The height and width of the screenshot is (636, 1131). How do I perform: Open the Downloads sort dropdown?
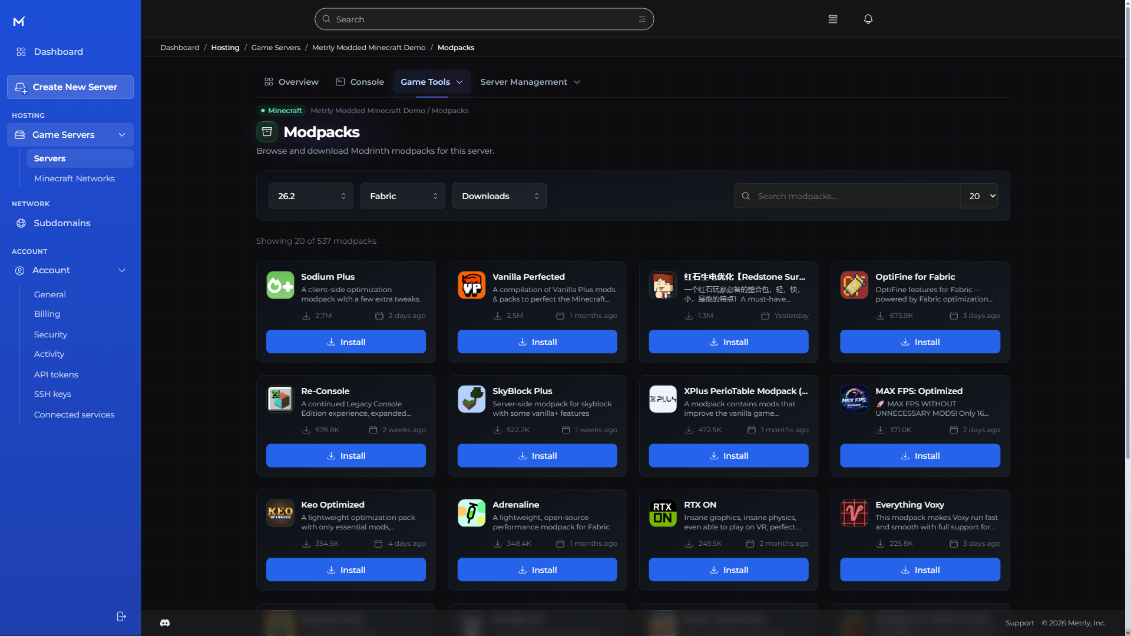coord(500,196)
